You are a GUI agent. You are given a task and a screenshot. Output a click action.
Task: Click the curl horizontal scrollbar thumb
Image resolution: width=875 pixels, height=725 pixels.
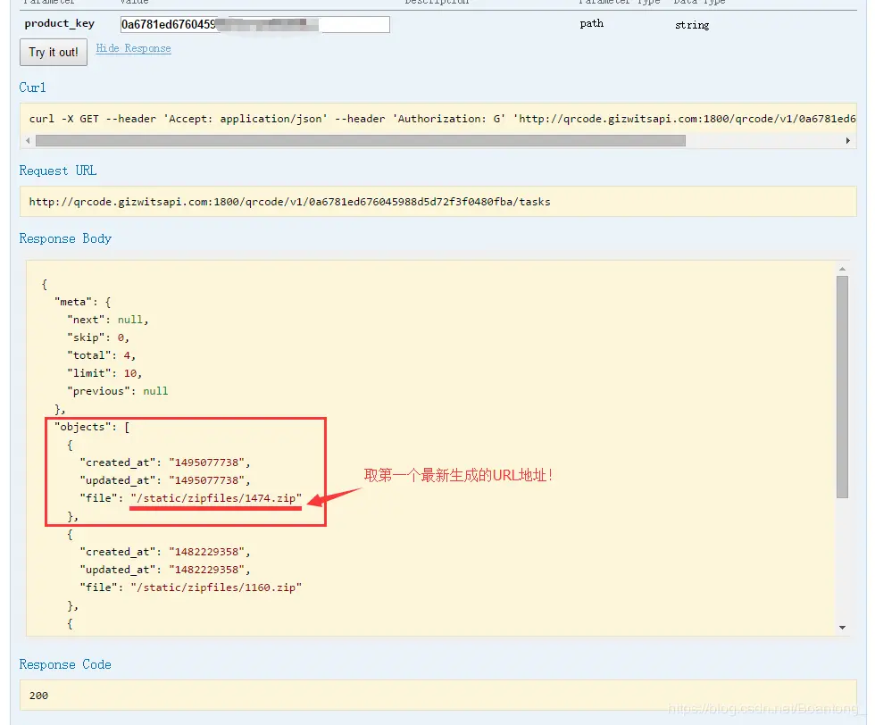(x=361, y=141)
